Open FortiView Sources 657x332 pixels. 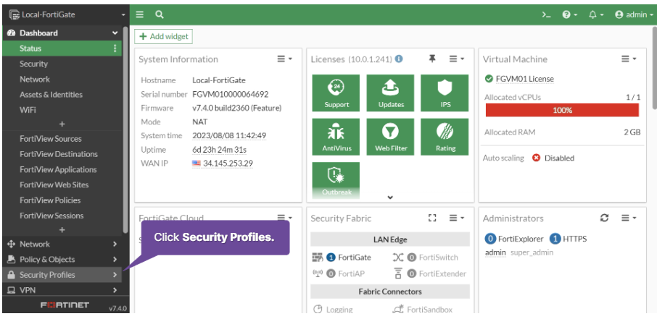tap(50, 139)
